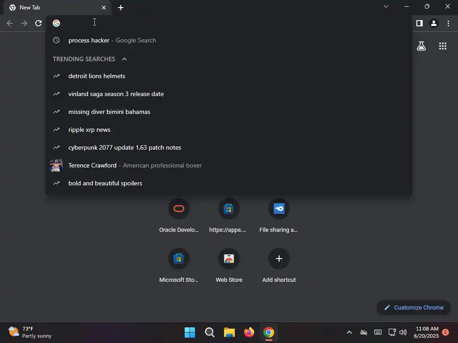
Task: Open Firefox from the taskbar
Action: point(249,332)
